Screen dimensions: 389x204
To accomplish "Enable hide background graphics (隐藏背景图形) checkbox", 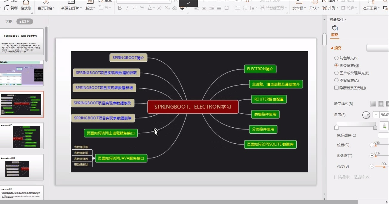I will (336, 88).
